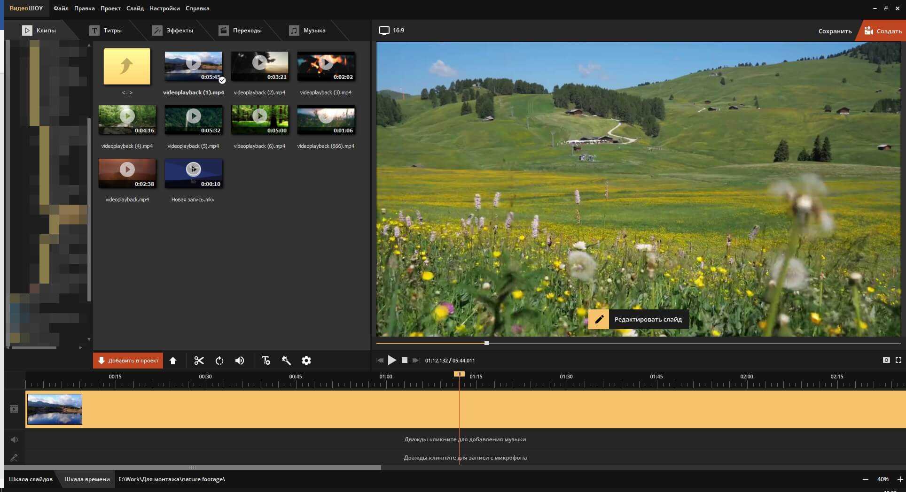The image size is (906, 492).
Task: Select videoplayback (3).mp4 thumbnail
Action: 326,66
